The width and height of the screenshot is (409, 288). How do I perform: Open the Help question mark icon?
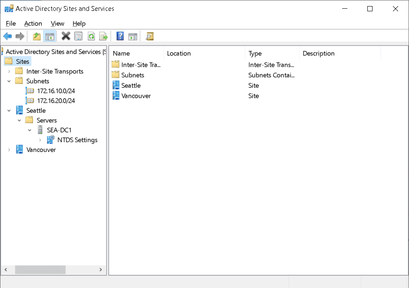pos(120,36)
